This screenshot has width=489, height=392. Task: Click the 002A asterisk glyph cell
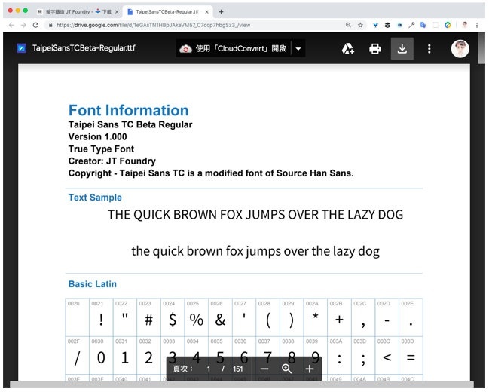tap(315, 317)
